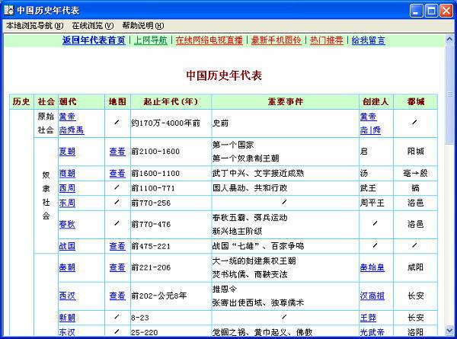Minimize the 中国历史年代表 window
The width and height of the screenshot is (457, 339).
417,11
